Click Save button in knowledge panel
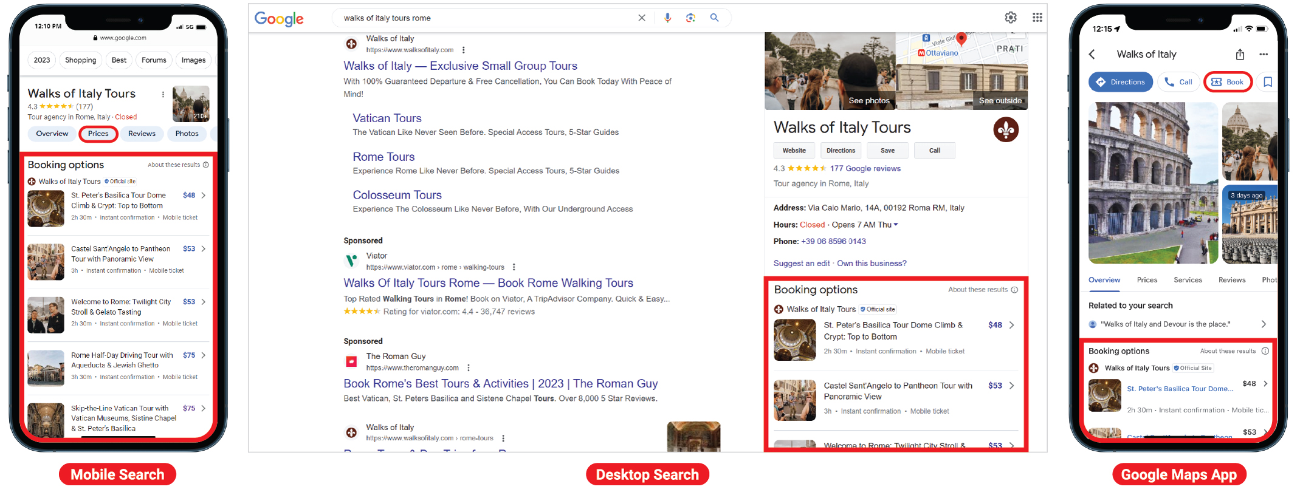The height and width of the screenshot is (495, 1300). point(887,151)
